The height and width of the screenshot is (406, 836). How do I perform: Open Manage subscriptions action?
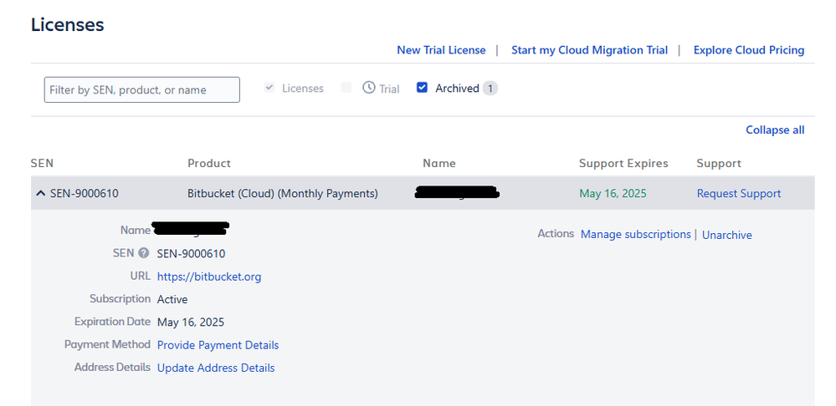click(x=635, y=234)
